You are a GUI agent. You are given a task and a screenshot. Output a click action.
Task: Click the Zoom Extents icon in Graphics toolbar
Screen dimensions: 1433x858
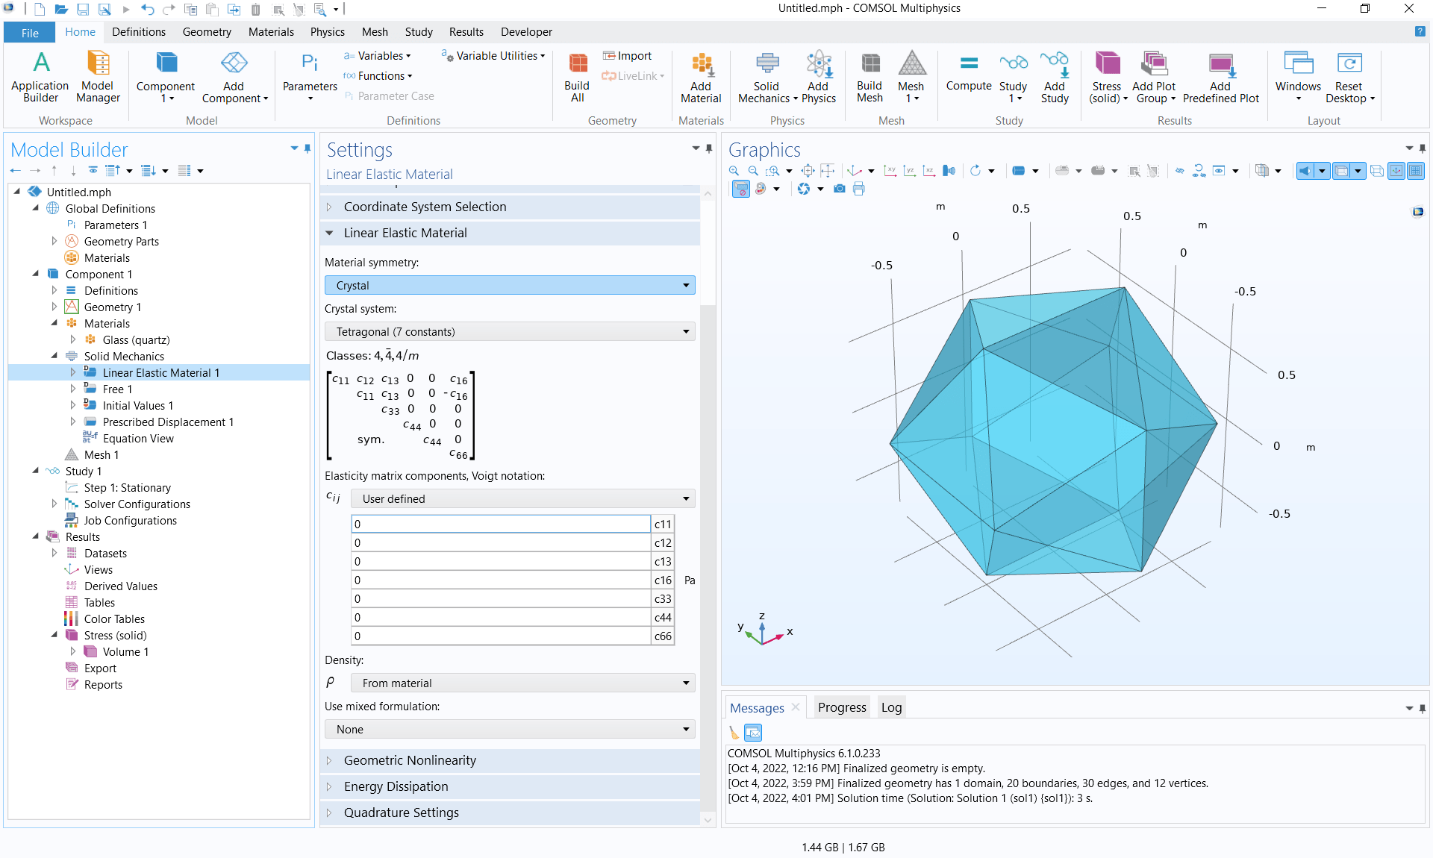(808, 171)
